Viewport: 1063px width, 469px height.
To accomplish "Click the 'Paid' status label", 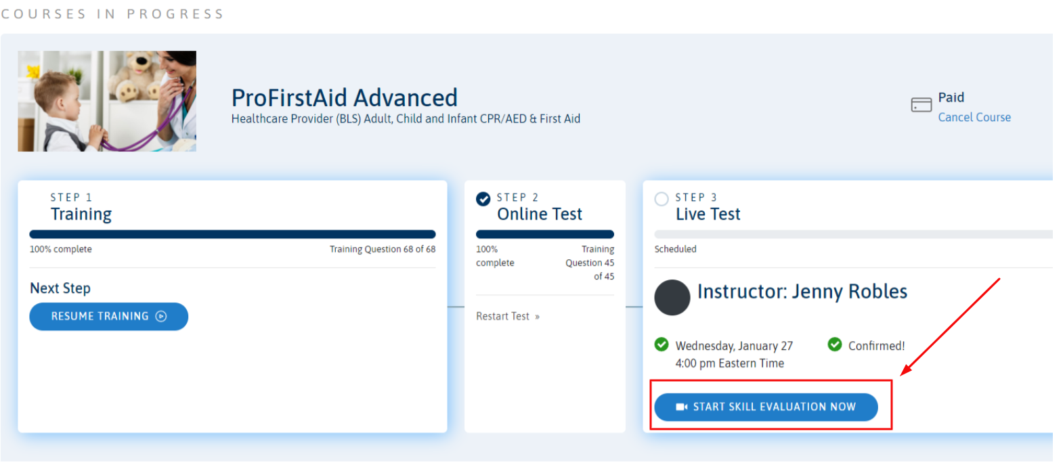I will click(x=951, y=97).
